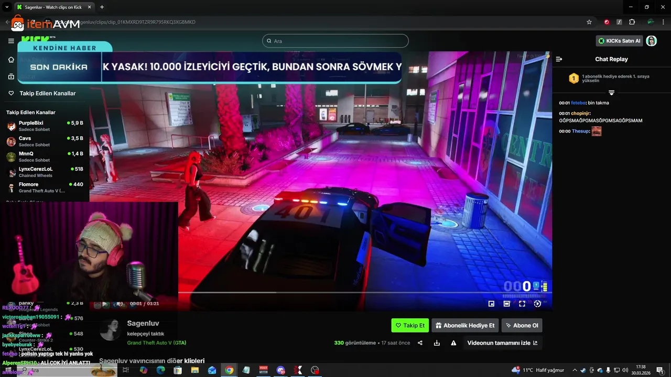The width and height of the screenshot is (671, 377).
Task: Click Takip Et follow button
Action: point(410,325)
